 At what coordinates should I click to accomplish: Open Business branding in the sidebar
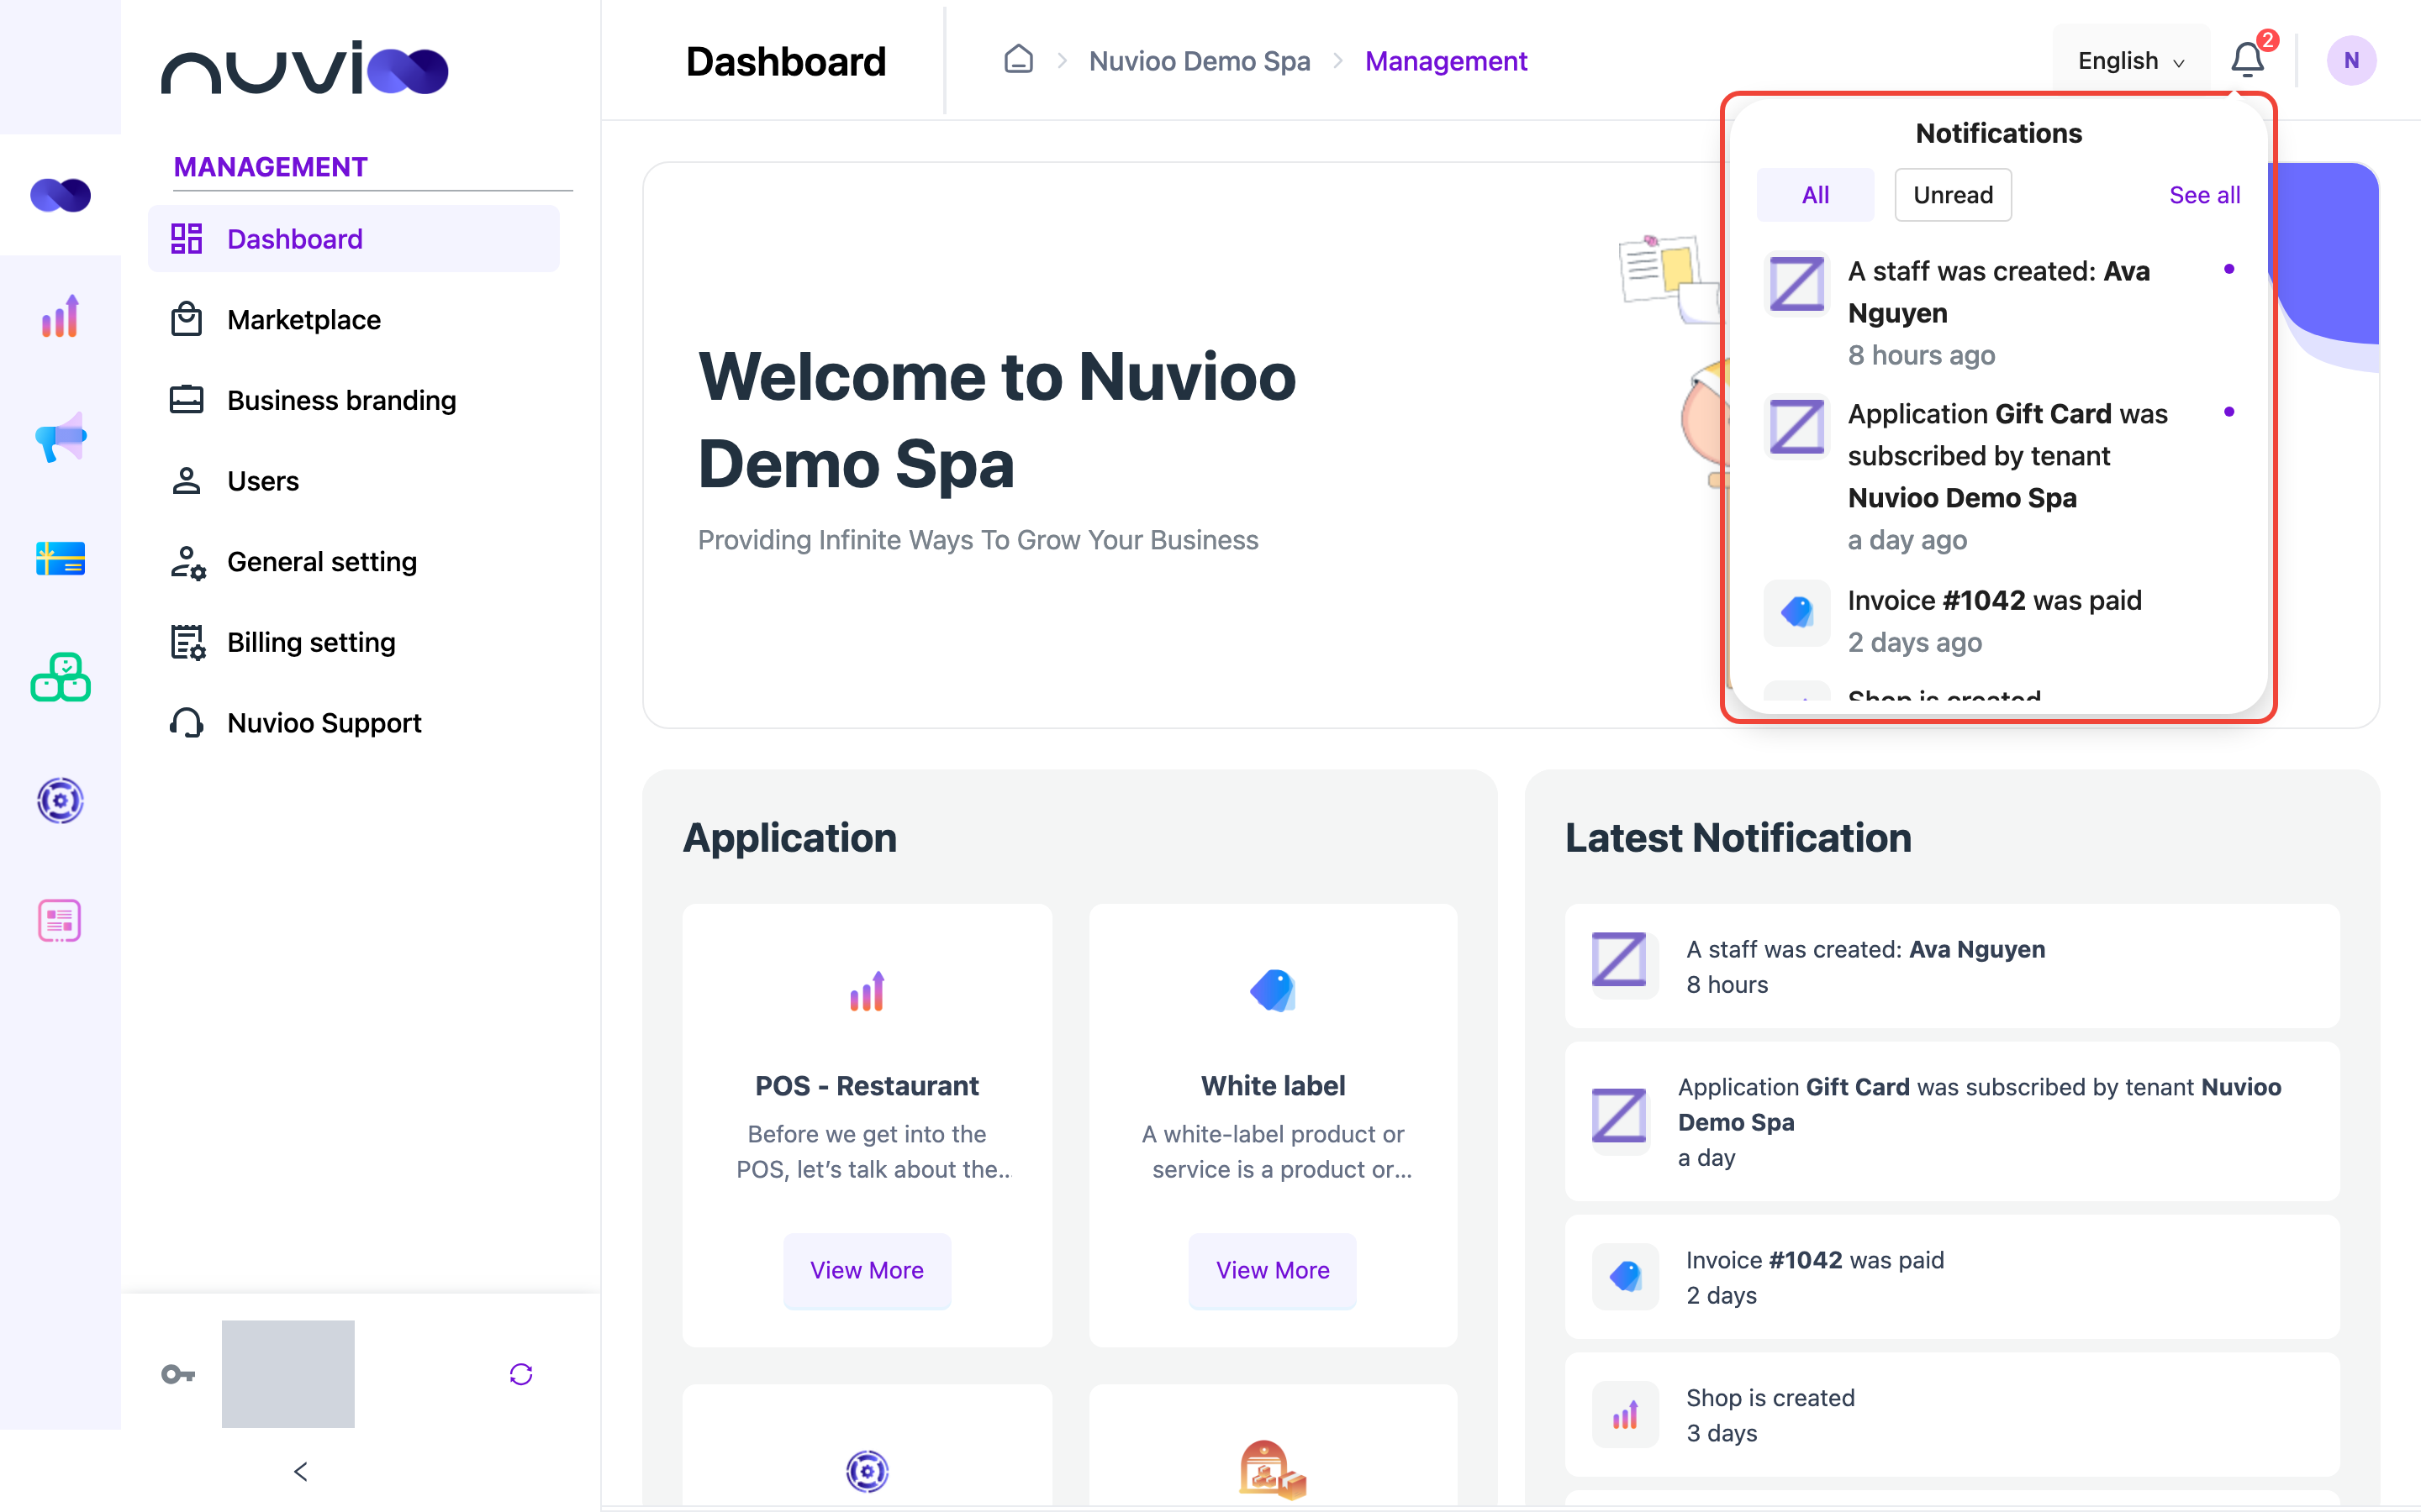click(x=354, y=400)
